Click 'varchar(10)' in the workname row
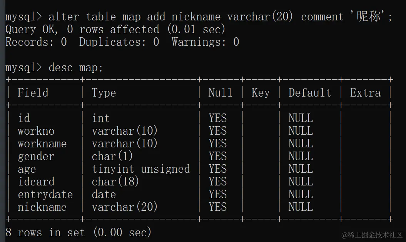Viewport: 406px width, 242px height. [125, 144]
